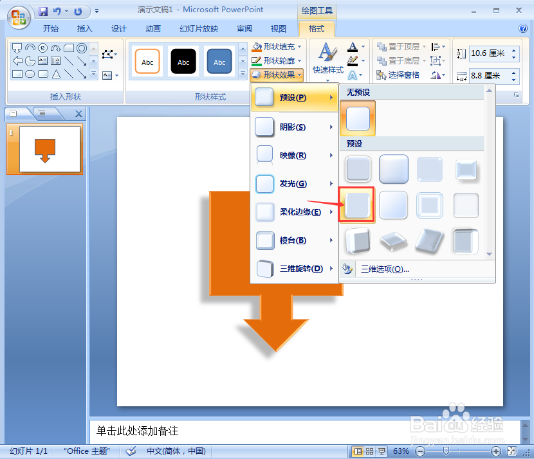Open 三维选项 3D options entry
This screenshot has width=534, height=459.
point(385,269)
